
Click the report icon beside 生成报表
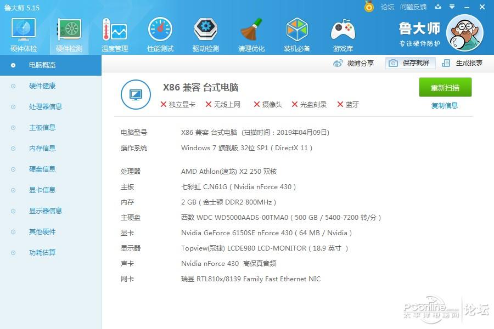click(x=446, y=63)
